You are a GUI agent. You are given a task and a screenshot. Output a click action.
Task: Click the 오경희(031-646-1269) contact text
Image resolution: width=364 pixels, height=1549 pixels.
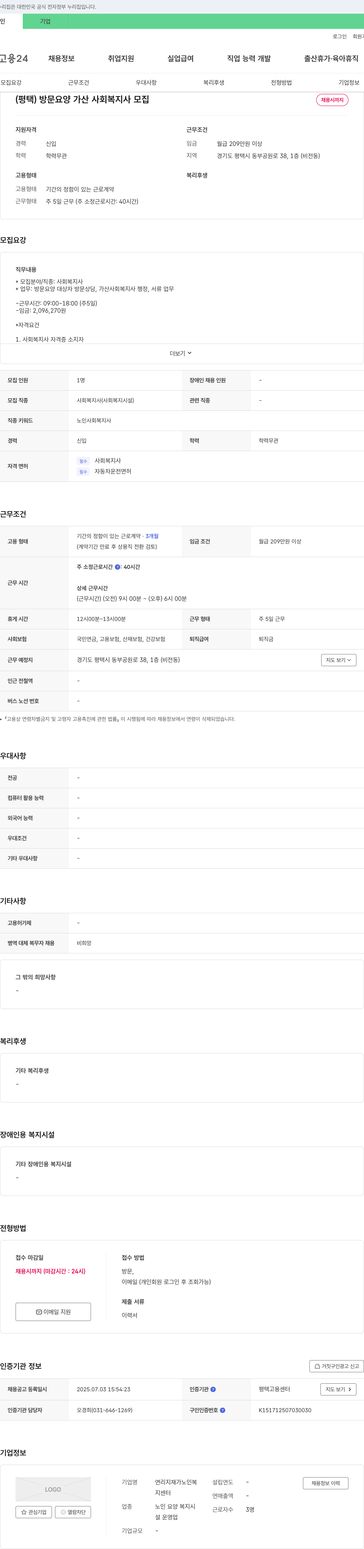[104, 1410]
